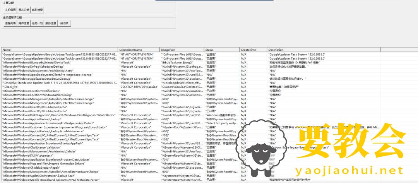Click the 此任务将优化本地存储驱动器 description

click(324, 67)
